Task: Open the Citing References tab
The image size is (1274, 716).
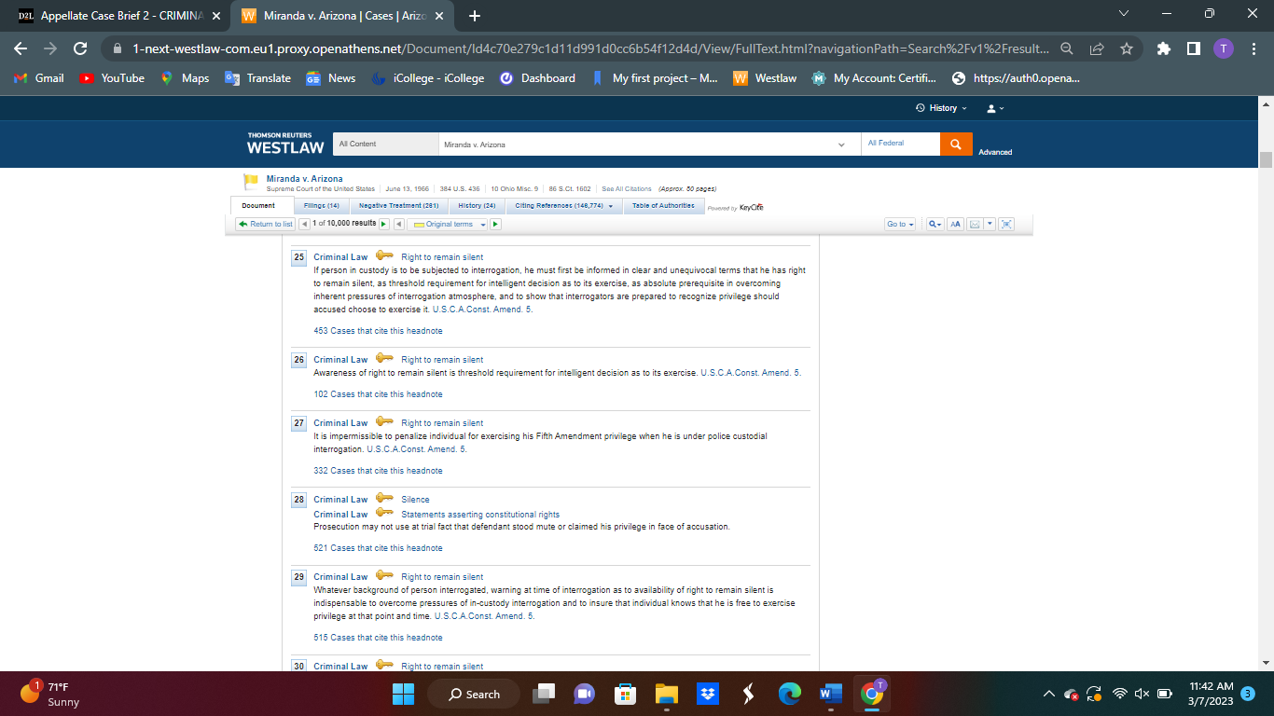Action: click(x=559, y=205)
